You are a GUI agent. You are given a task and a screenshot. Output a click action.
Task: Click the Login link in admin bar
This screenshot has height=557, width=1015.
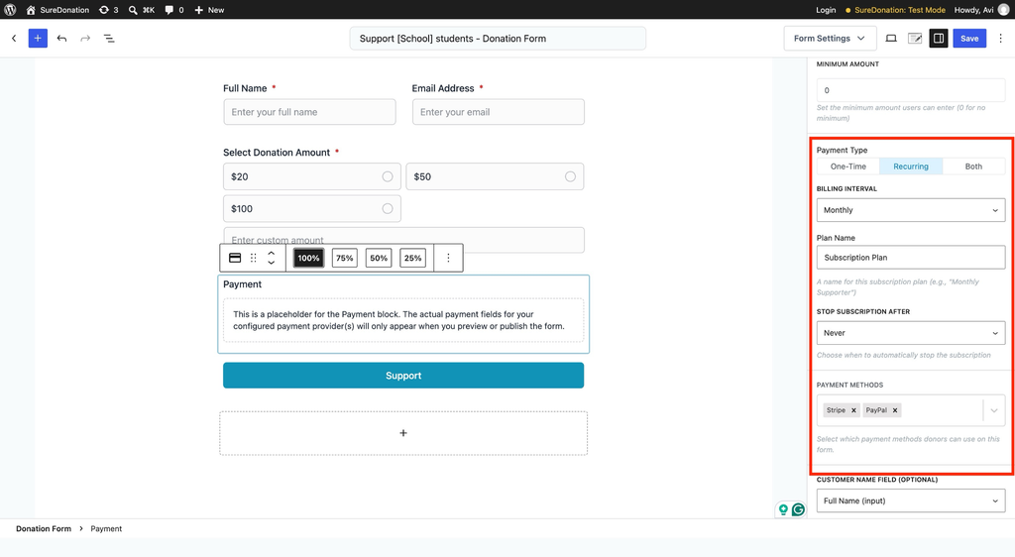(826, 10)
